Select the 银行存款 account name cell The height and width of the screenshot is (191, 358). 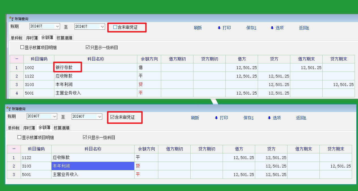pos(68,68)
